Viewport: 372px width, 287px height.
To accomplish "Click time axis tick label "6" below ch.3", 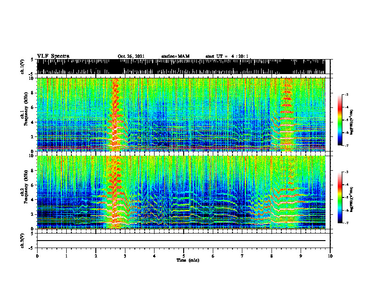I will 213,256.
